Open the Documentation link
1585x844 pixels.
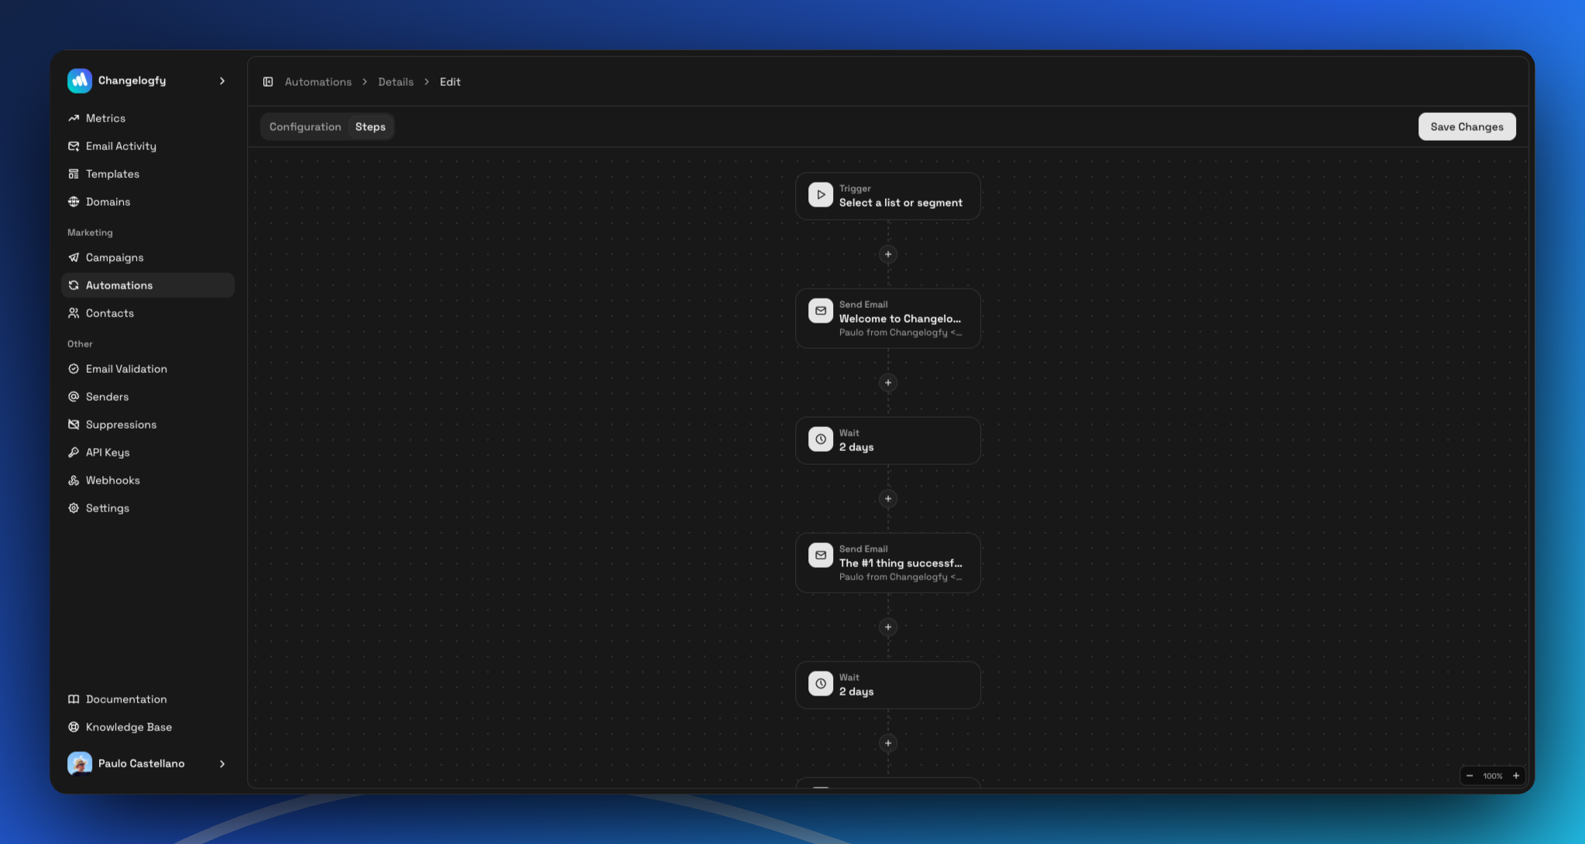125,699
